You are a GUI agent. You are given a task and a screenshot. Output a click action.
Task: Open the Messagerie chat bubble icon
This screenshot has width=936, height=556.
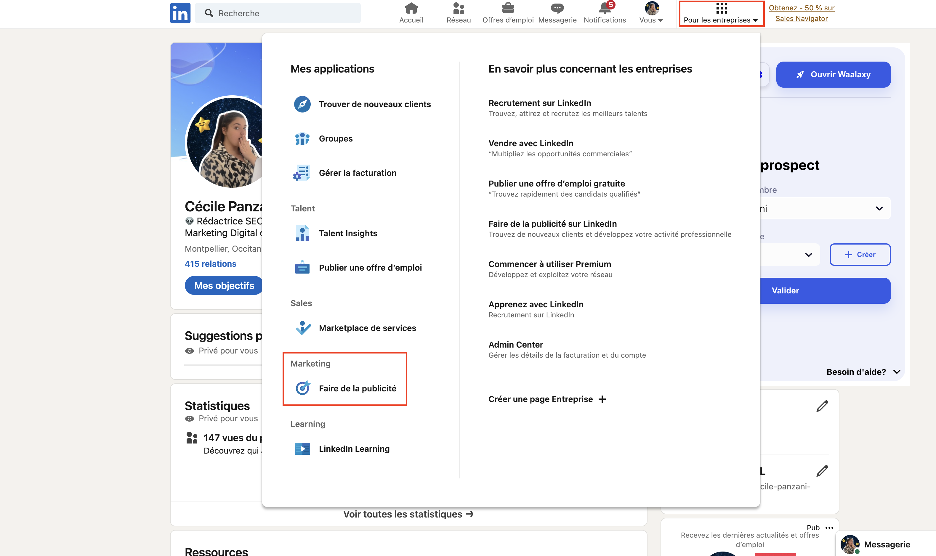(x=557, y=8)
